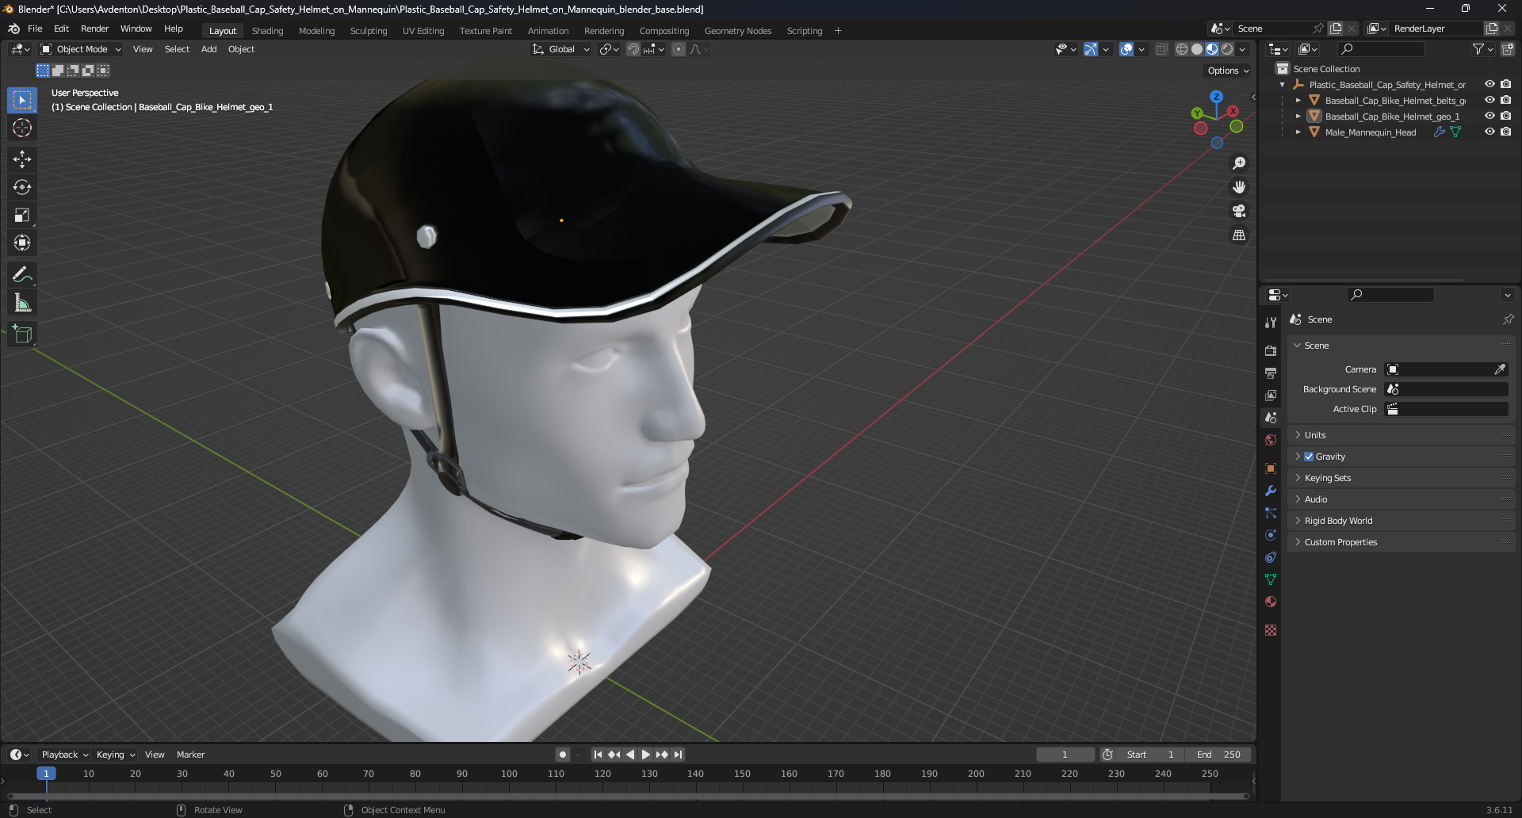Open the Options dropdown in viewport
This screenshot has width=1522, height=818.
(x=1228, y=71)
